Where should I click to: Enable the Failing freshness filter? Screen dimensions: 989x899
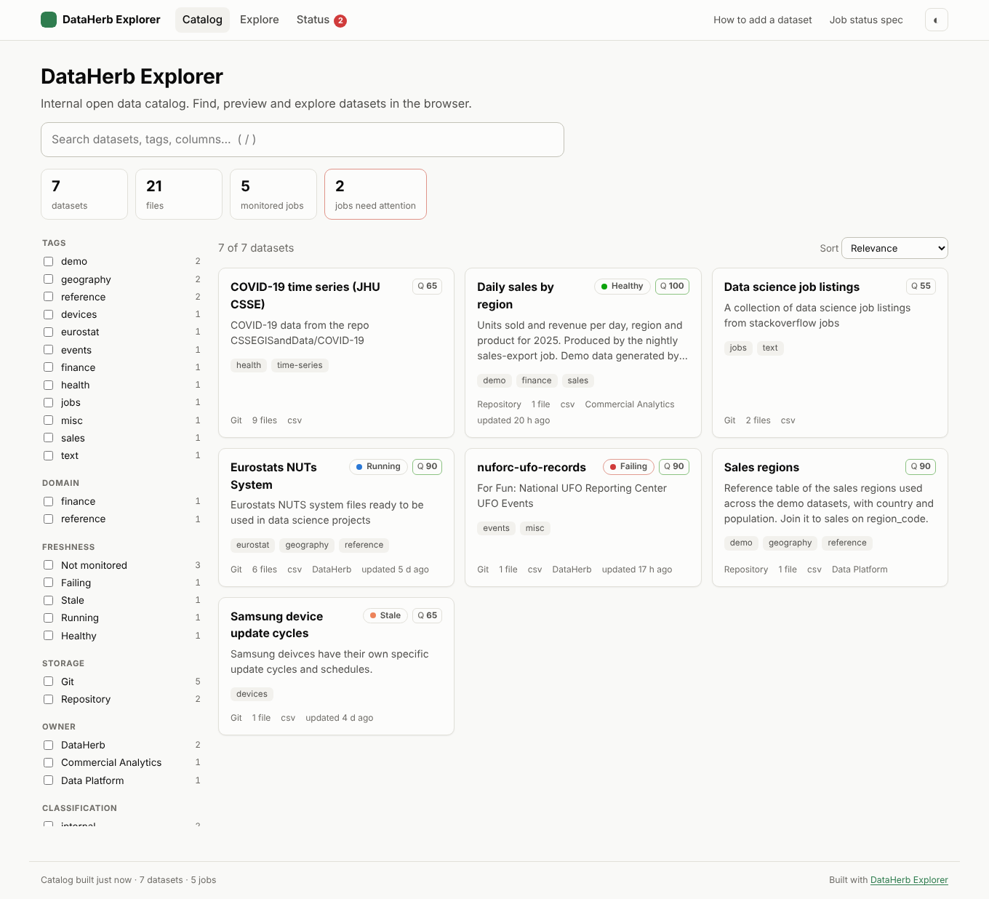tap(49, 583)
